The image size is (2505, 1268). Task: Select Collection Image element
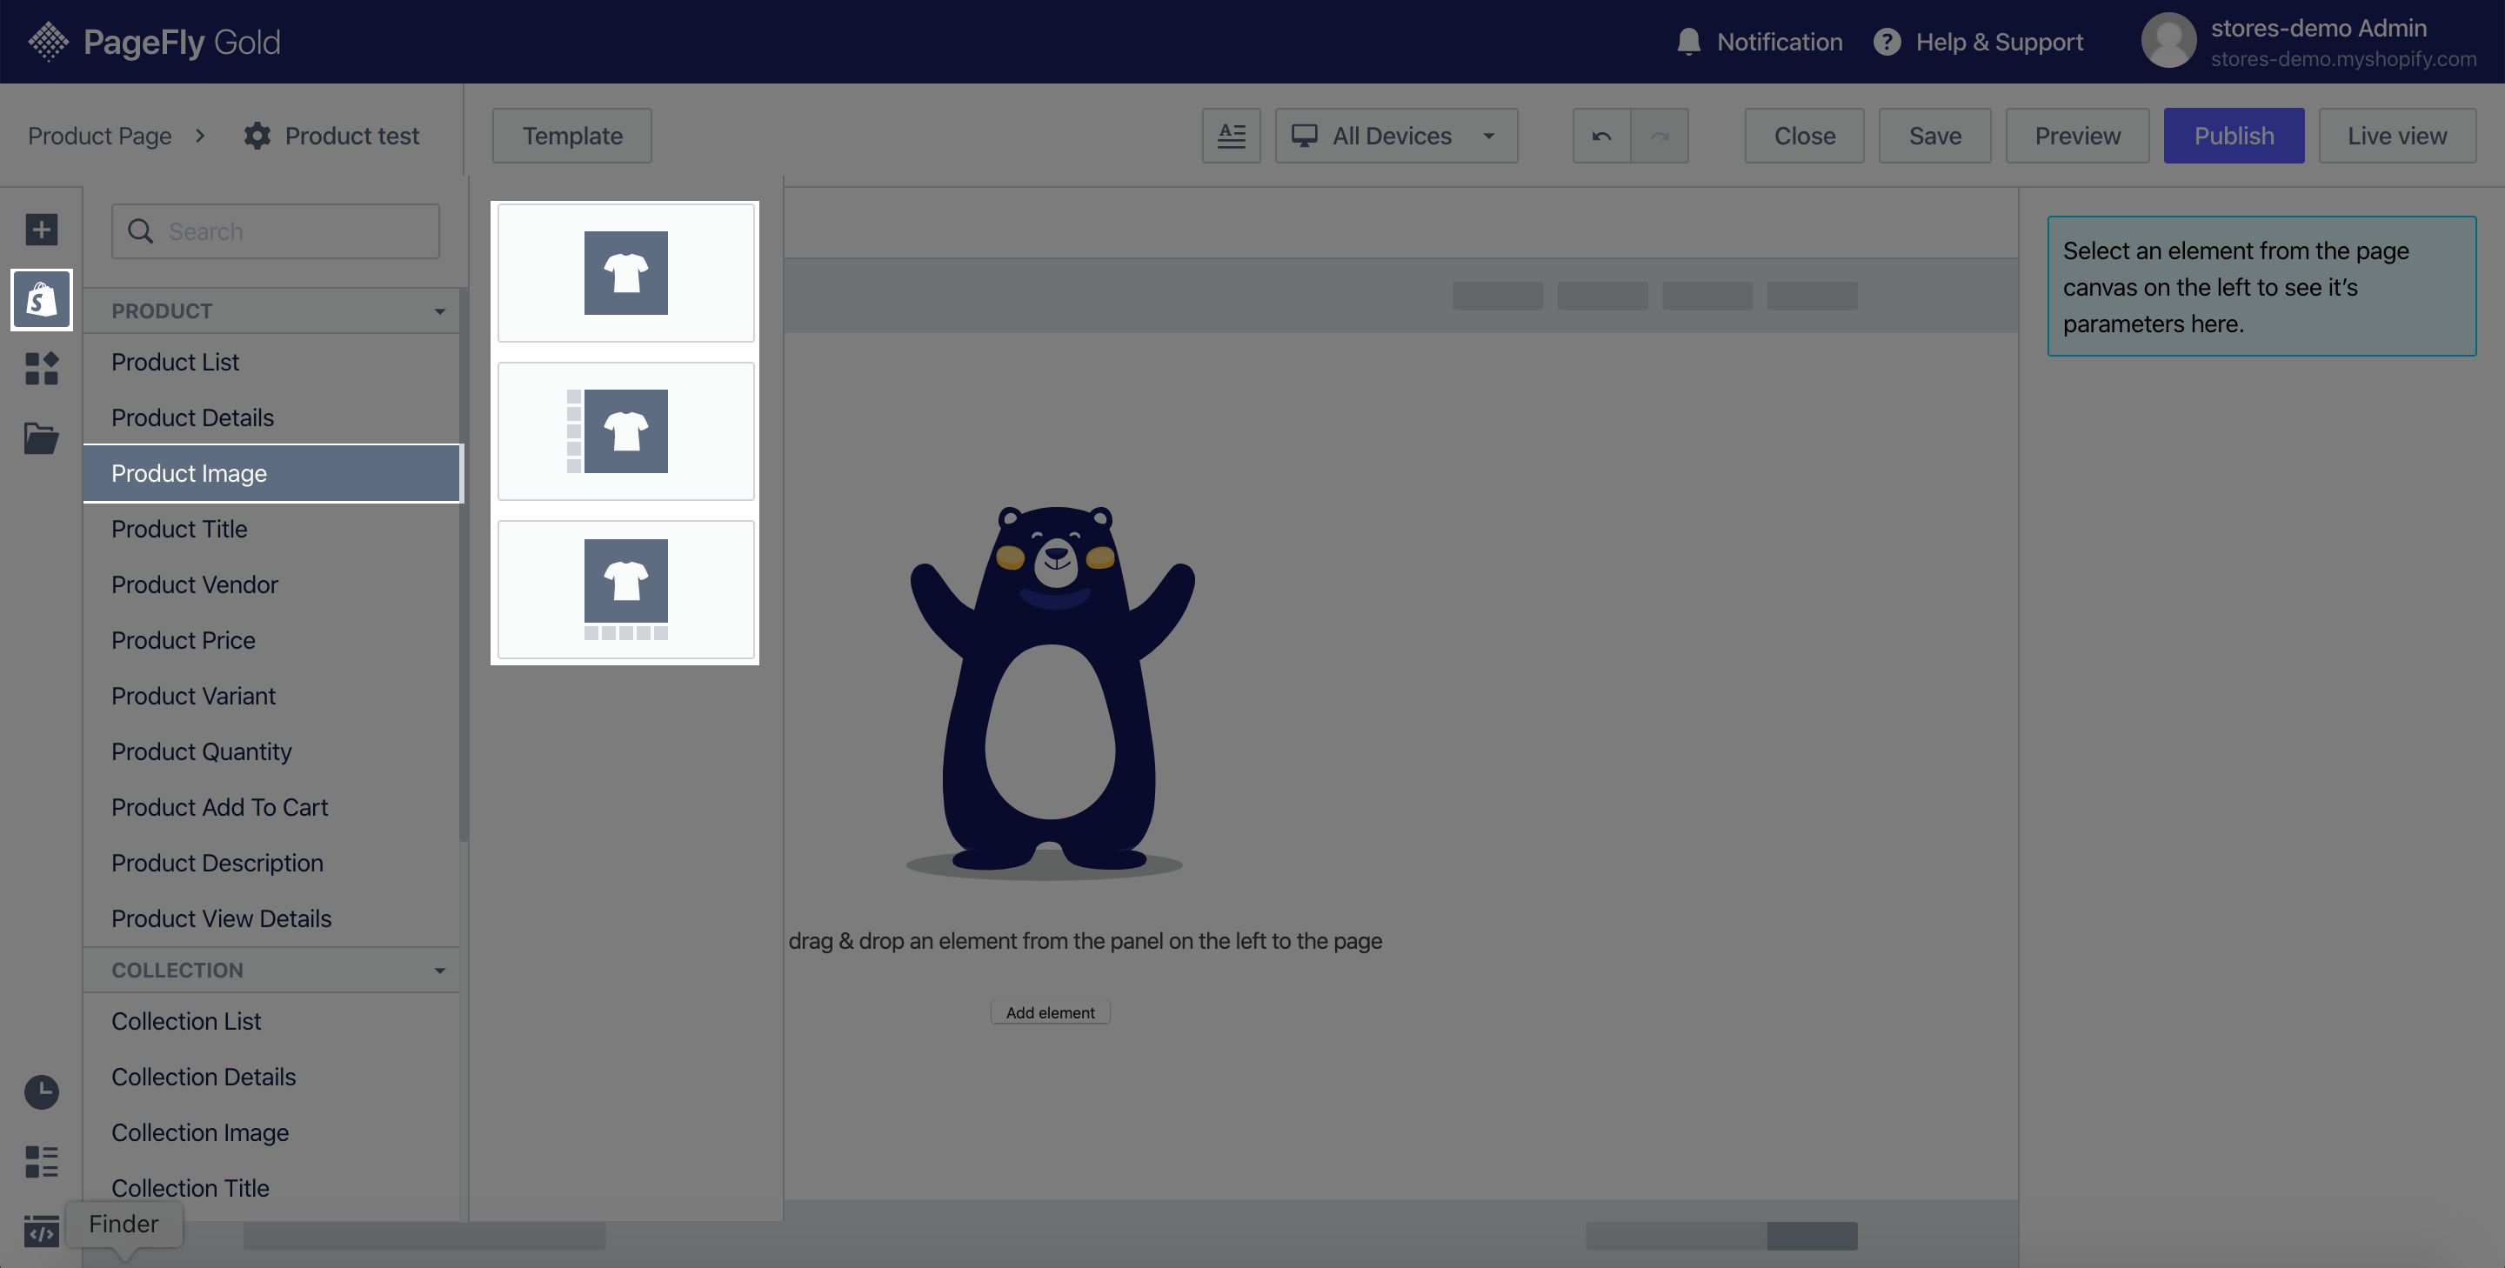pos(271,1133)
